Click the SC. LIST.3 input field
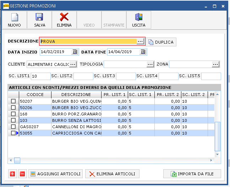The image size is (230, 187). tap(126, 76)
